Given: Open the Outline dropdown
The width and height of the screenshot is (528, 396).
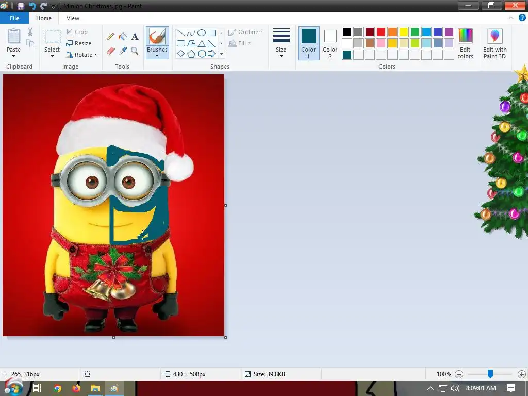Looking at the screenshot, I should point(246,32).
